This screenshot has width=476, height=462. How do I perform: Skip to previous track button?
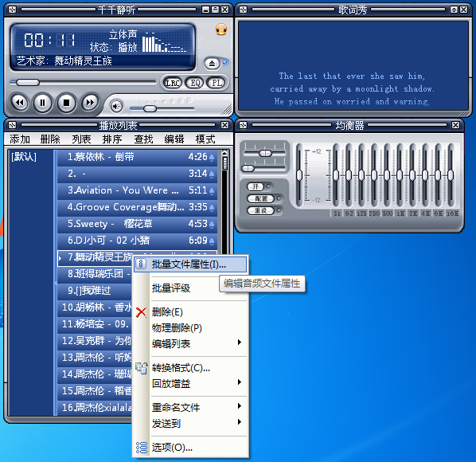[20, 103]
